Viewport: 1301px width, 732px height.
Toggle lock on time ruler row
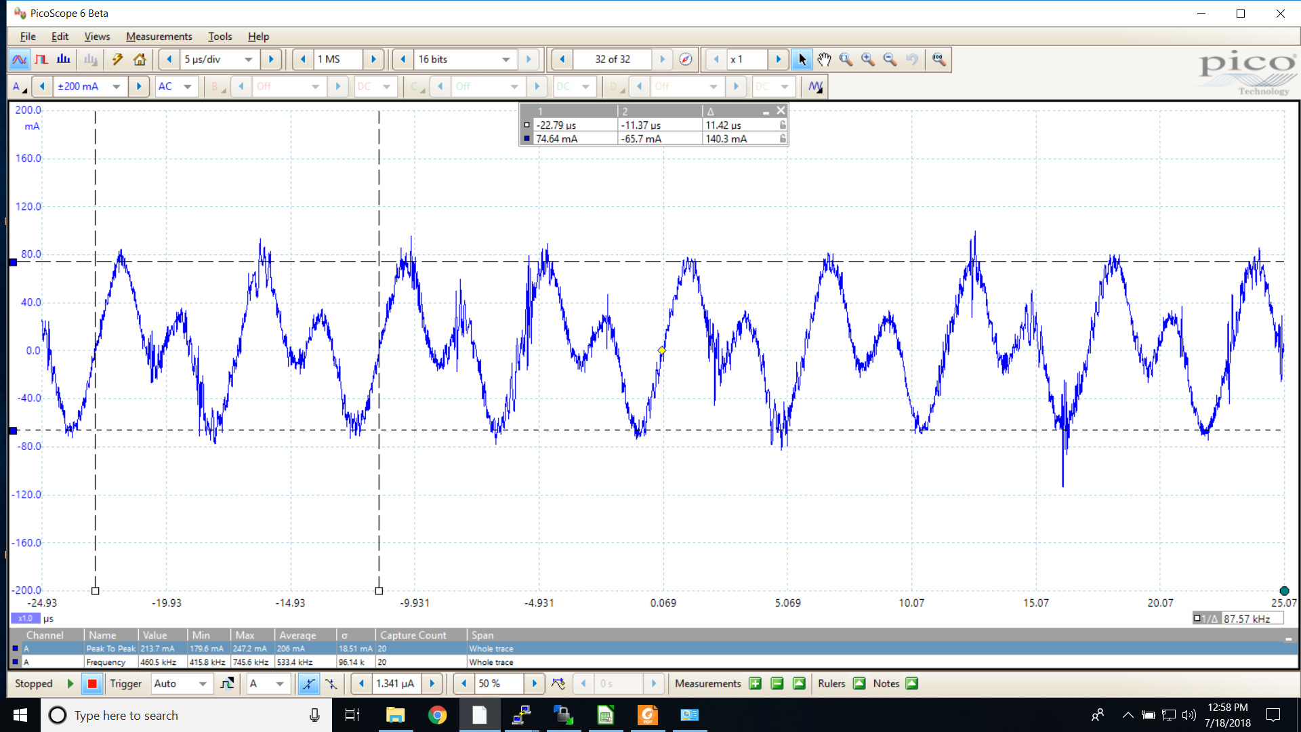pyautogui.click(x=783, y=125)
